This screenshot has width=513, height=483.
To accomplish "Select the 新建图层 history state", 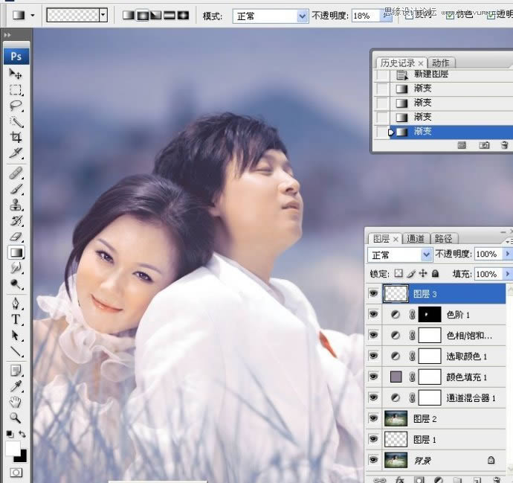I will point(431,74).
